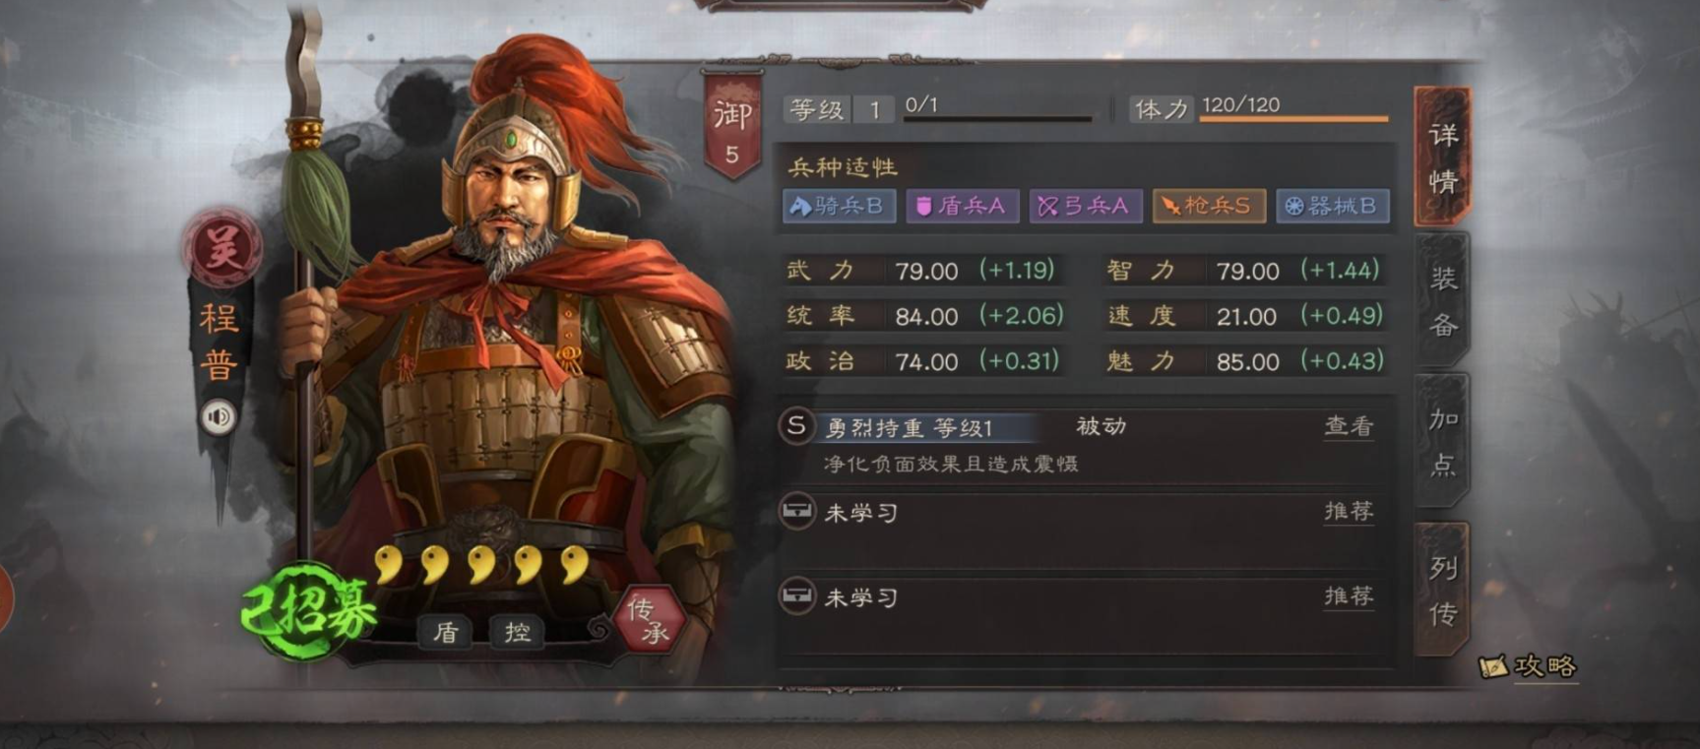Tap 推荐 for the second empty skill
1700x749 pixels.
(1349, 595)
